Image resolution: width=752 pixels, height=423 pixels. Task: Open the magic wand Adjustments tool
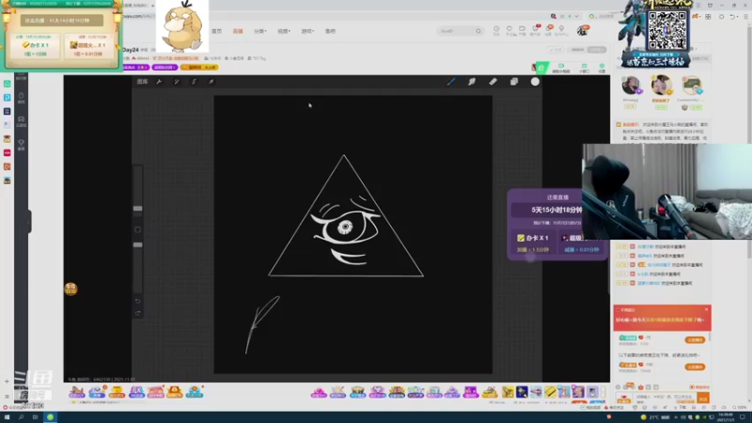pos(177,82)
